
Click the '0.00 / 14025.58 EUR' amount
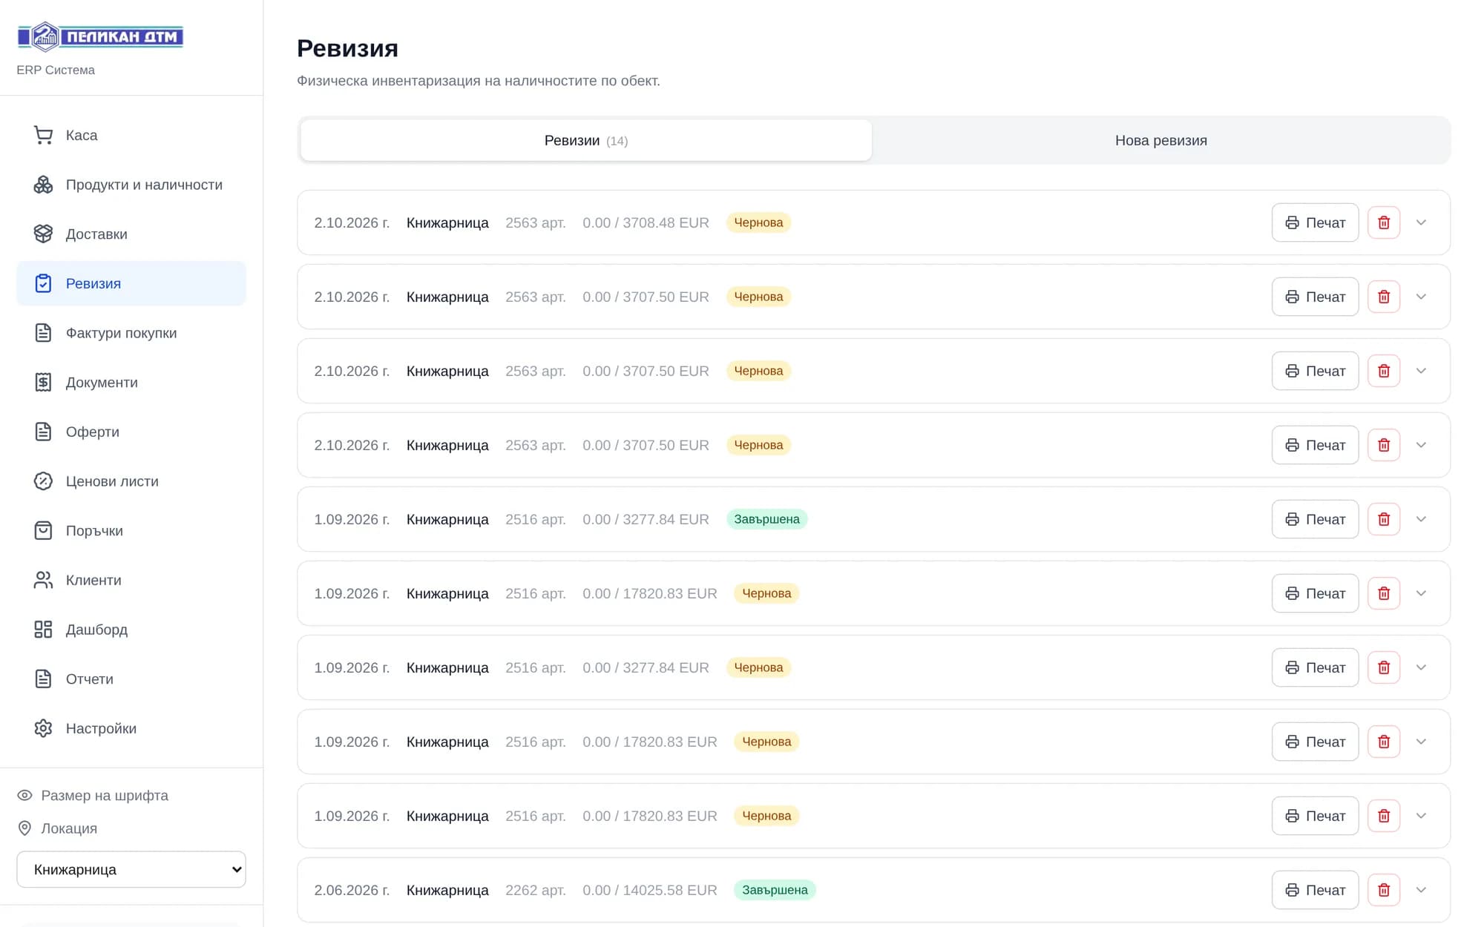click(x=650, y=890)
